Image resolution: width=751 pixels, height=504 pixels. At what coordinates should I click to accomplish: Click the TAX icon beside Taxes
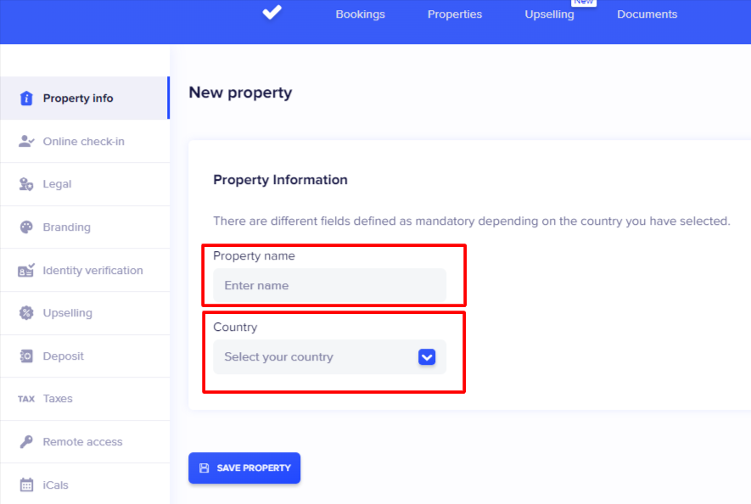click(26, 399)
